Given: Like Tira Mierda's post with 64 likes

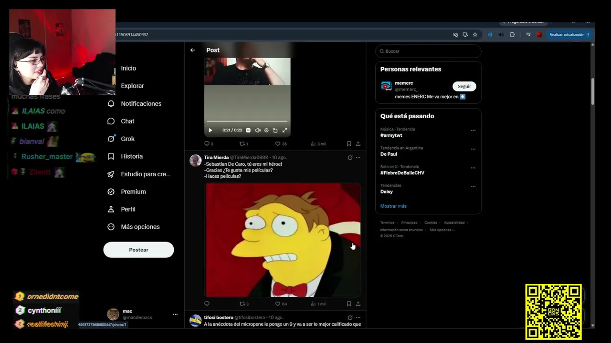Looking at the screenshot, I should tap(281, 303).
